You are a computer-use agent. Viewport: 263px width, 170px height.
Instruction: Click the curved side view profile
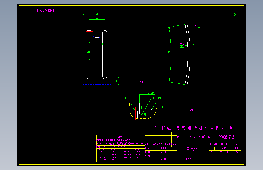[x=180, y=54]
